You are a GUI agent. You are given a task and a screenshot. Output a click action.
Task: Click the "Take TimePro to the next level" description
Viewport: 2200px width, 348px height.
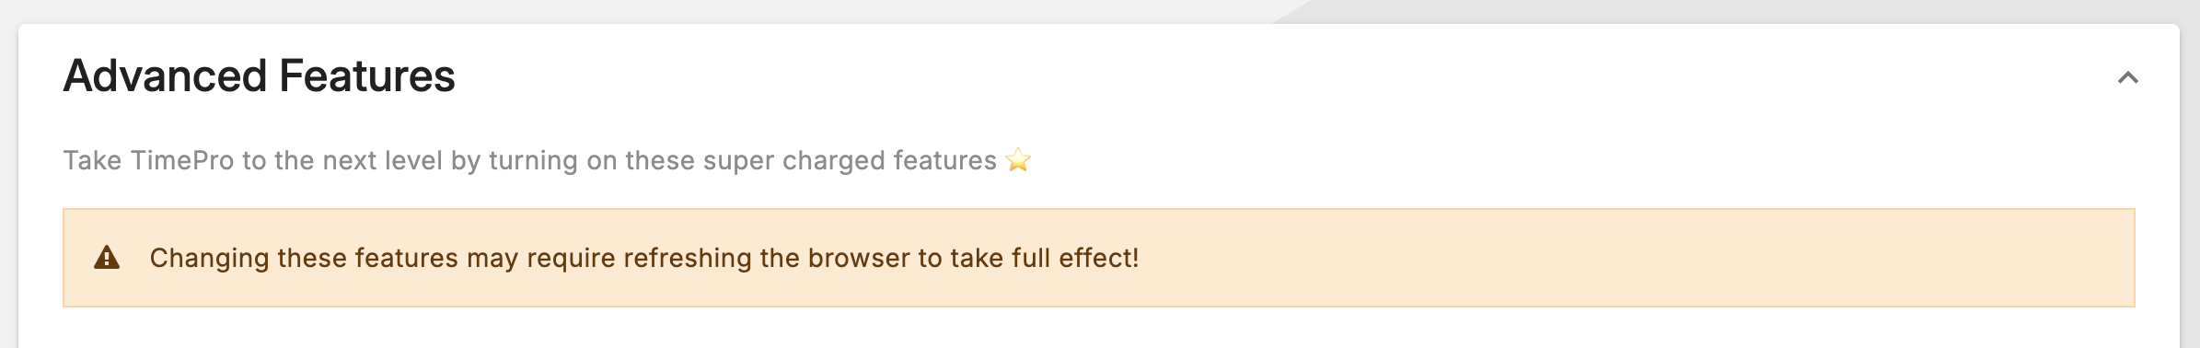[529, 160]
